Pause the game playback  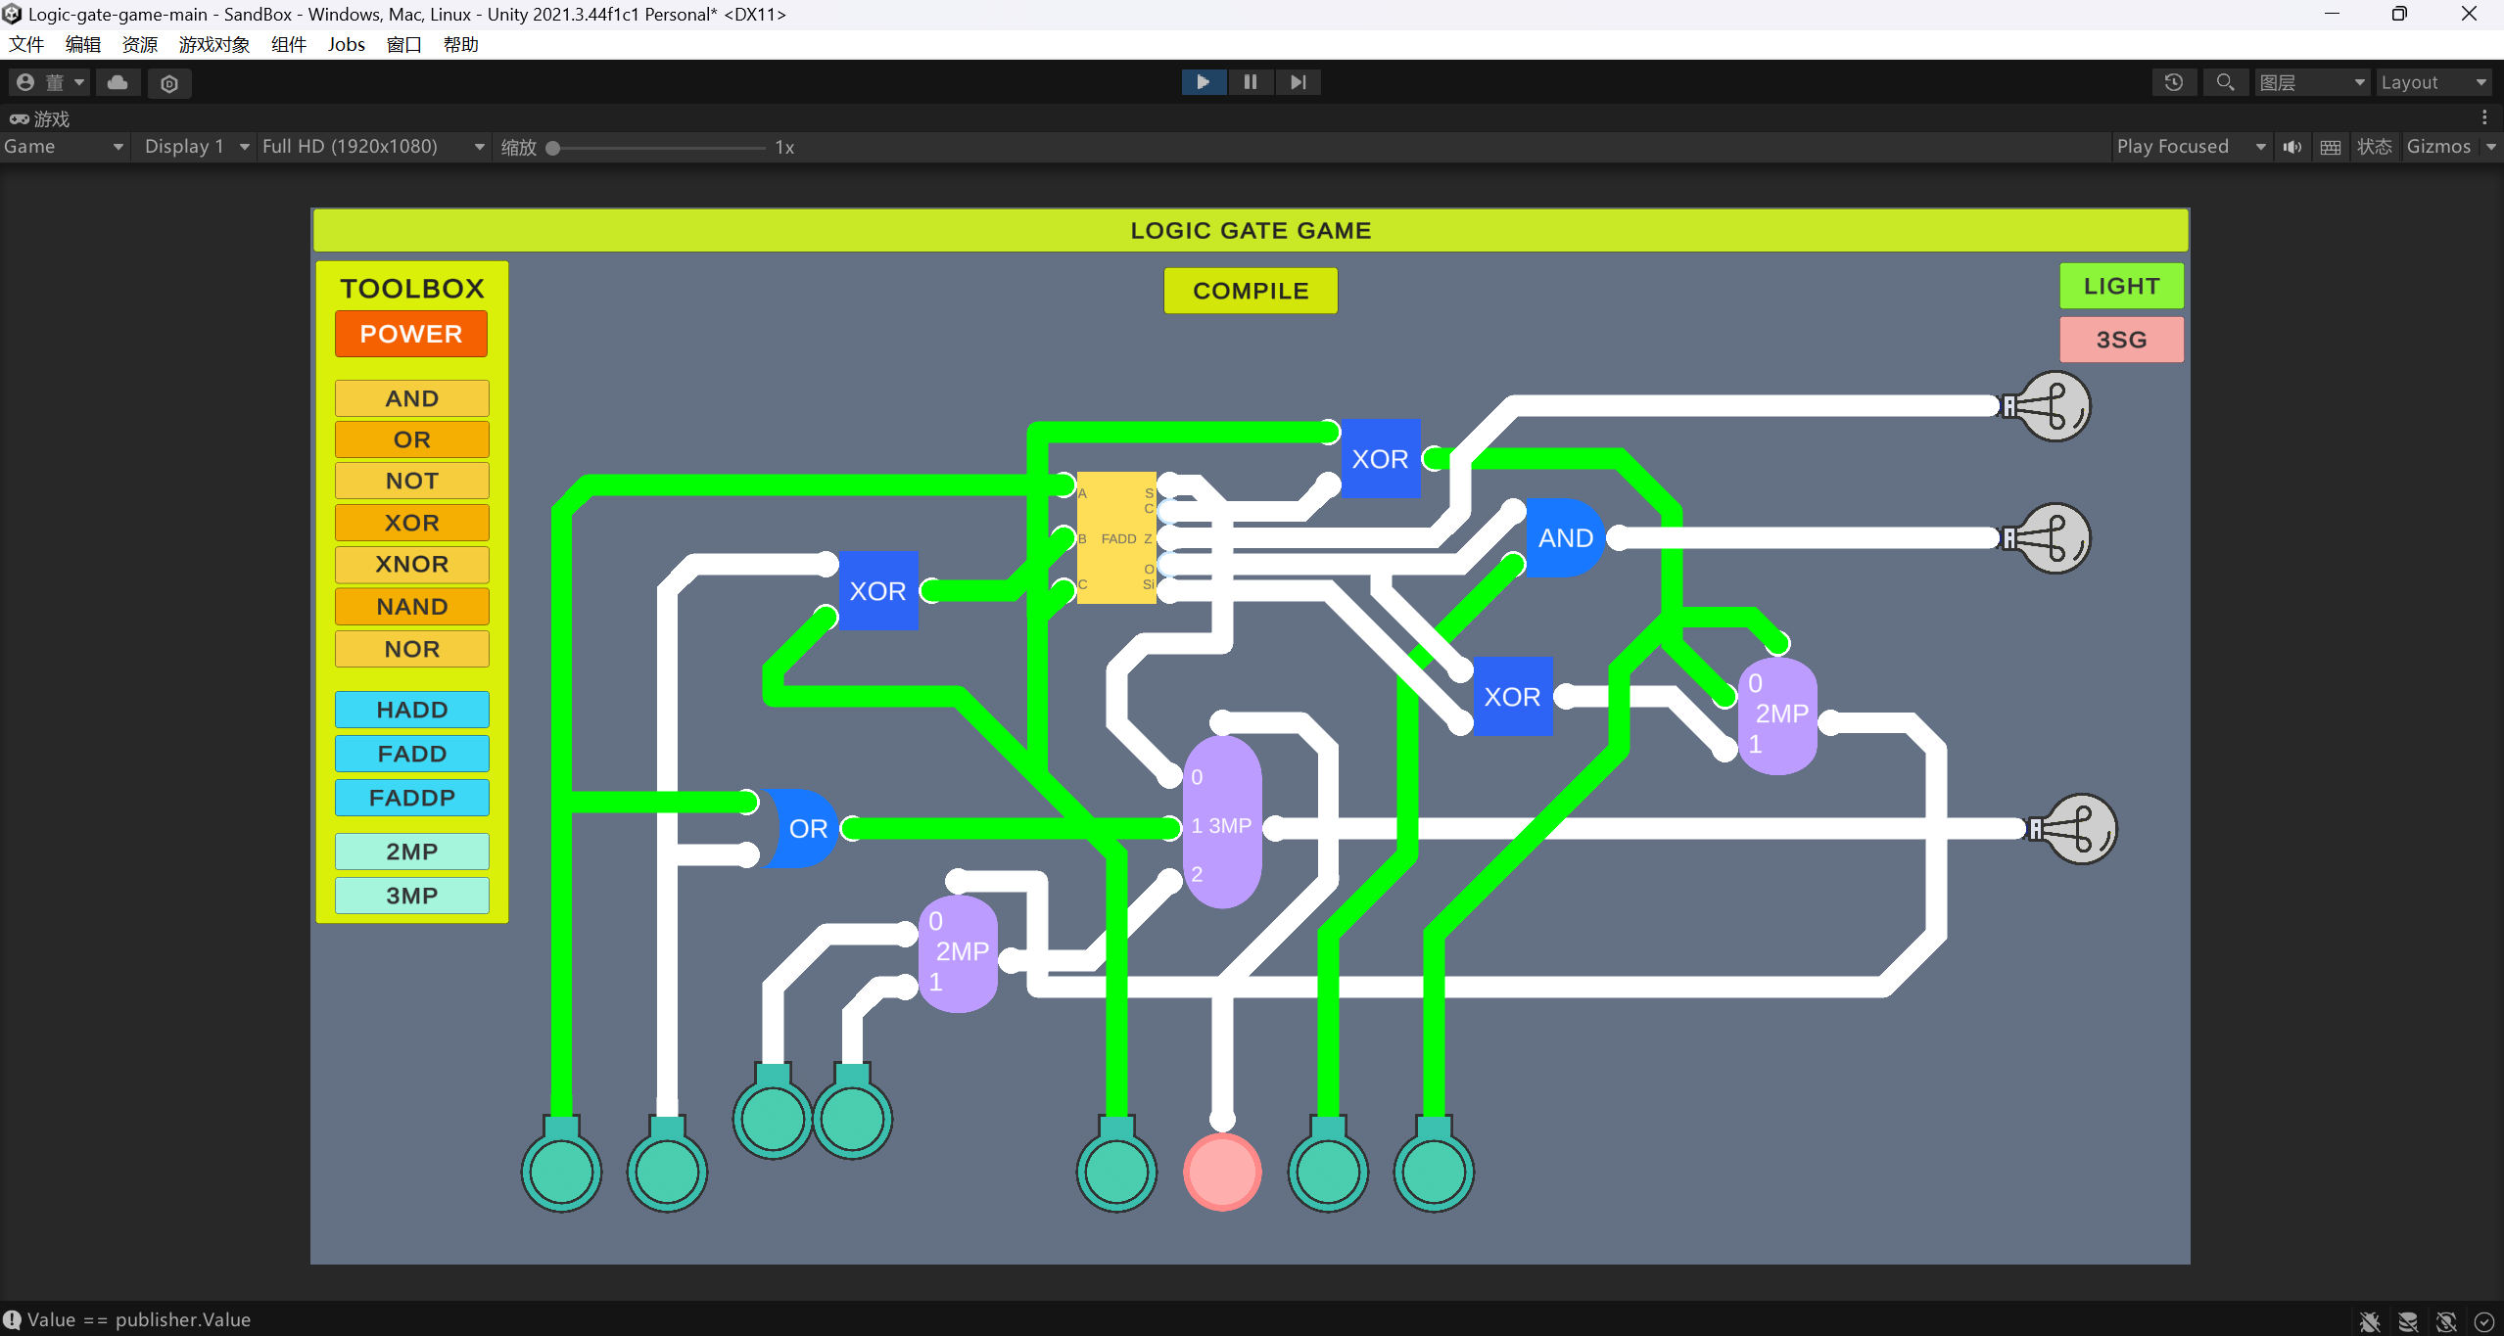[1250, 82]
